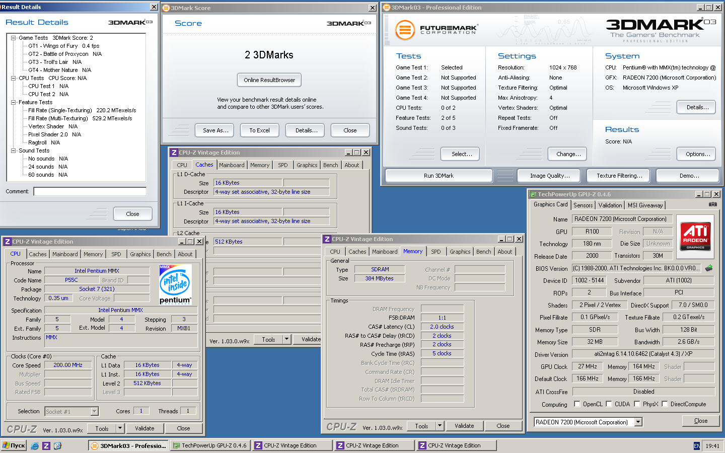Click the 19:41 taskbar clock
Viewport: 725px width, 453px height.
pyautogui.click(x=712, y=446)
